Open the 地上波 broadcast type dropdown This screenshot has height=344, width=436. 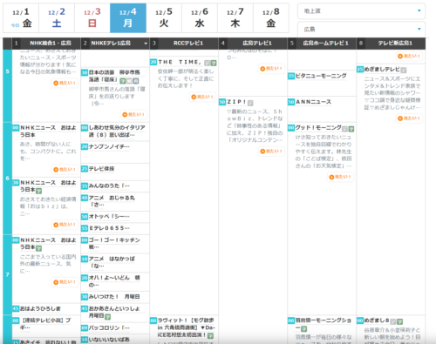361,11
